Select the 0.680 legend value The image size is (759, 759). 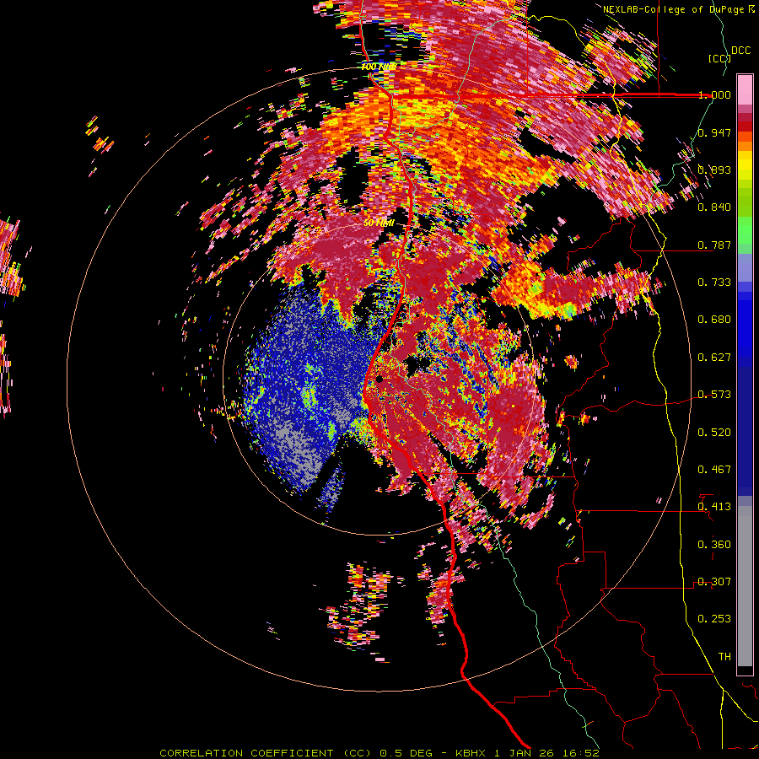pyautogui.click(x=714, y=320)
